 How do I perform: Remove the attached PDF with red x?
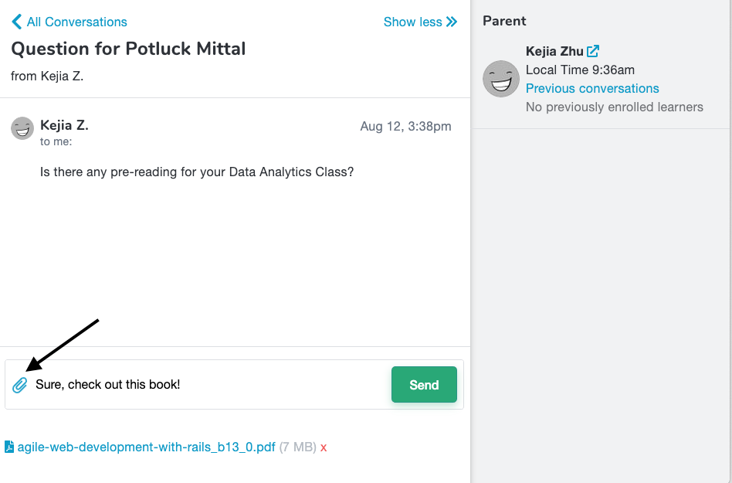tap(324, 447)
